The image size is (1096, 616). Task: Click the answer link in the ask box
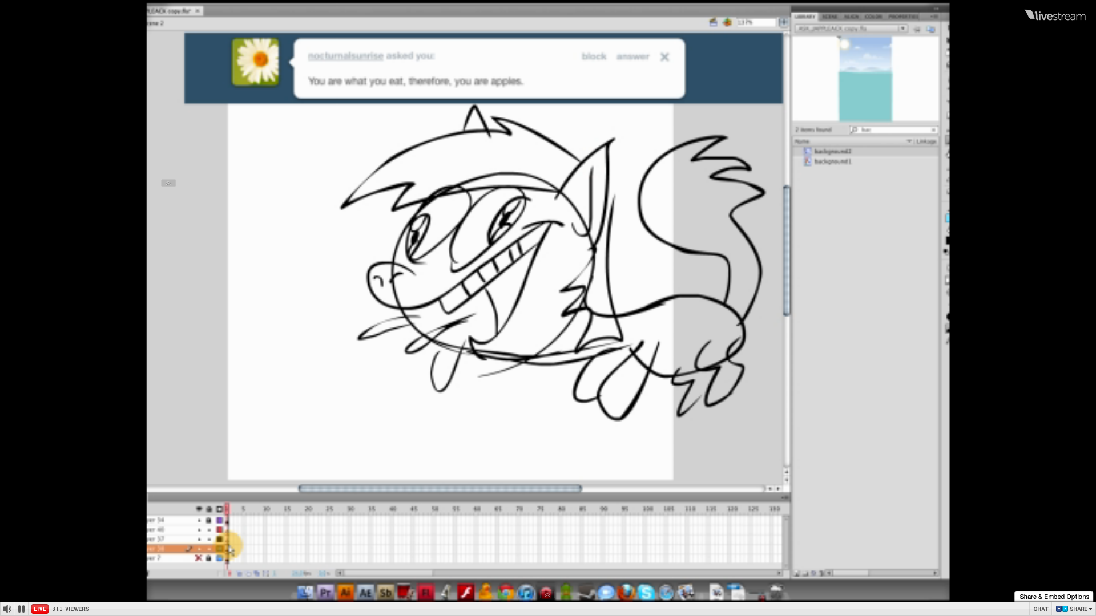(632, 56)
